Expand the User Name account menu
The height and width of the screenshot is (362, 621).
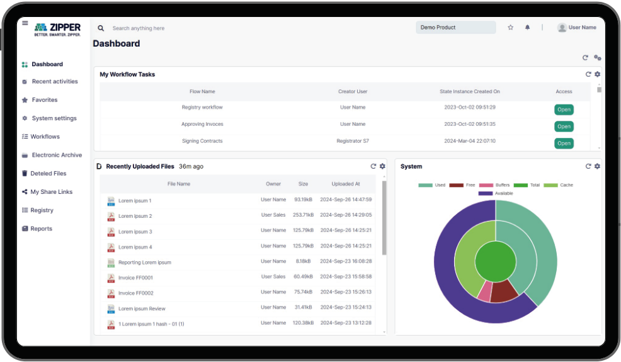[576, 28]
